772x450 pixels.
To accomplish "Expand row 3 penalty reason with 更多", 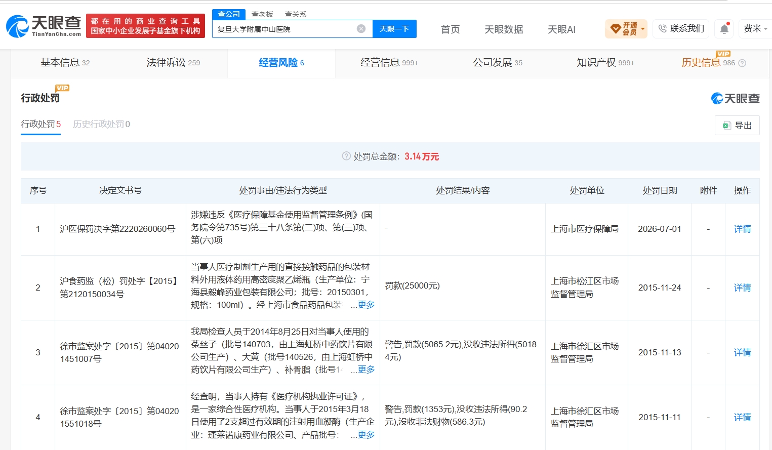I will click(x=366, y=370).
